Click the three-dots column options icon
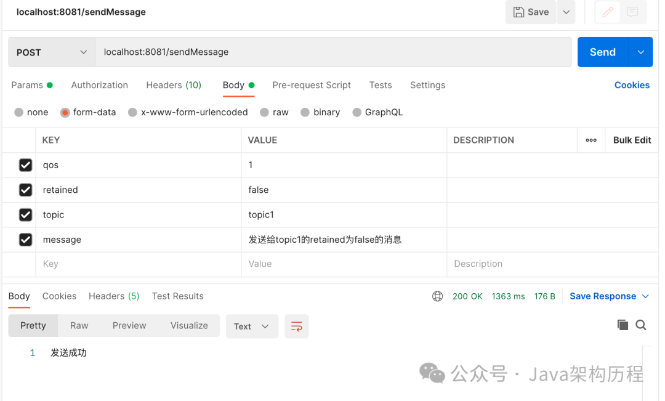This screenshot has width=665, height=401. click(x=591, y=140)
